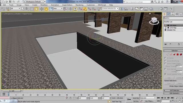Open the Render Setup icon
Screen dimensions: 183x103
click(161, 9)
